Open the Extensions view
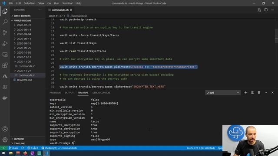The height and width of the screenshot is (156, 278). pos(5,65)
